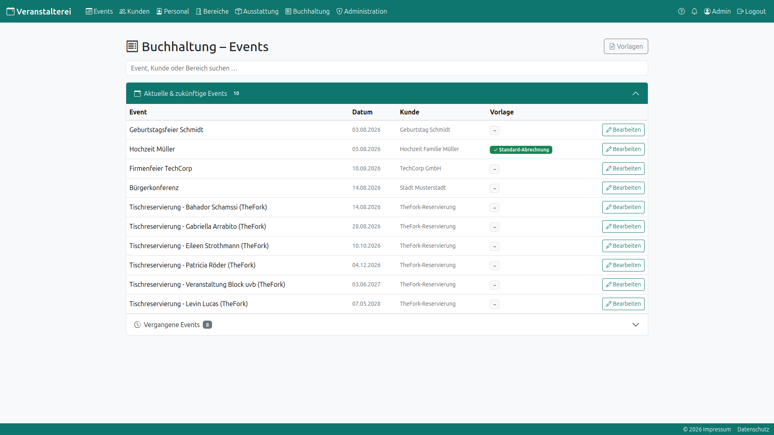Click customer Geburtstag Schmidt
Screen dimensions: 774x435
tap(425, 130)
